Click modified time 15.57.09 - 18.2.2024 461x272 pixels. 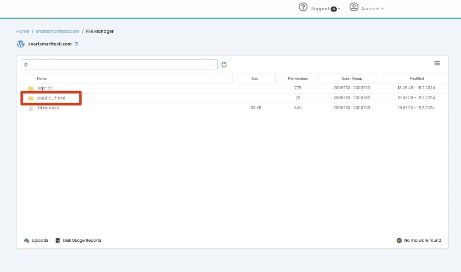point(416,98)
